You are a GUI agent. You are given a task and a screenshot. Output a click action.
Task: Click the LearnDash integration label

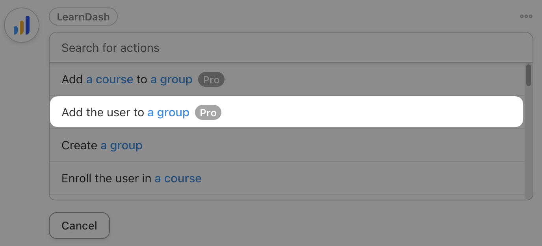coord(83,17)
